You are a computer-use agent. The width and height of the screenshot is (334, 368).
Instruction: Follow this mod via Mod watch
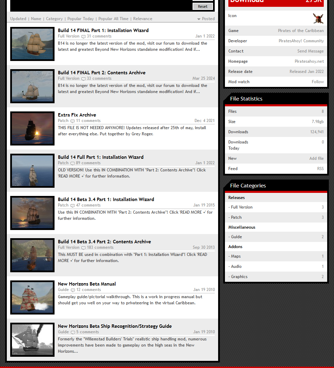(318, 82)
